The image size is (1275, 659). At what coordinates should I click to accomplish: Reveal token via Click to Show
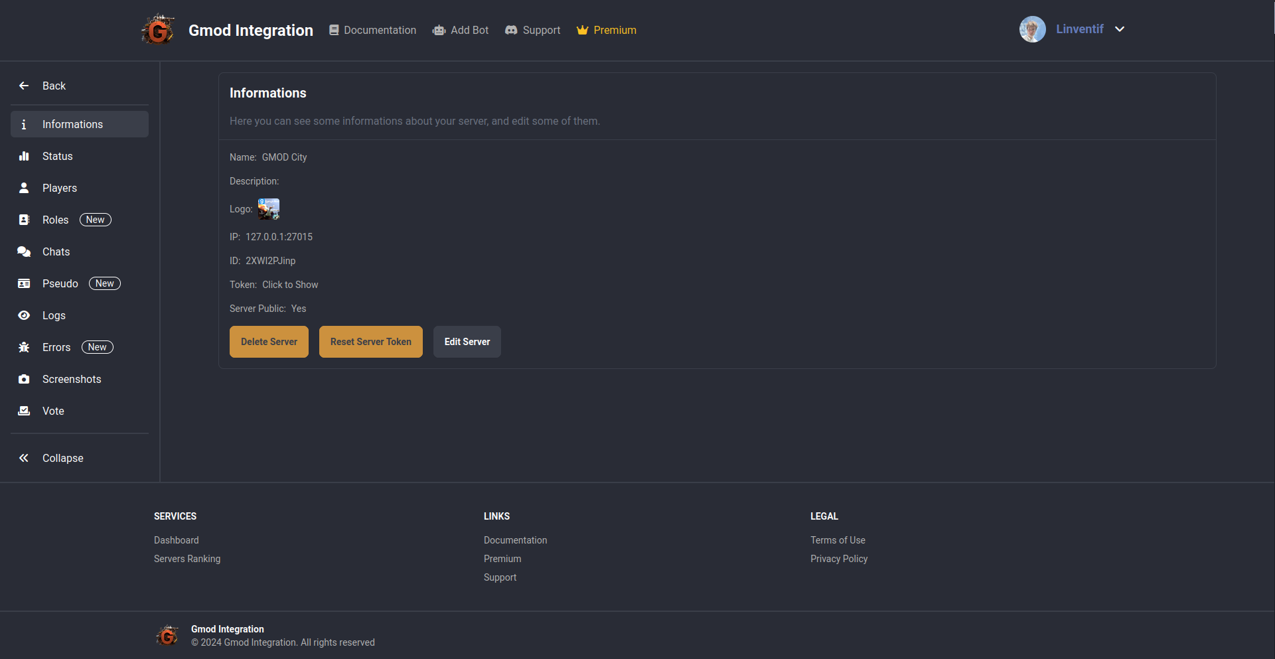pyautogui.click(x=290, y=285)
